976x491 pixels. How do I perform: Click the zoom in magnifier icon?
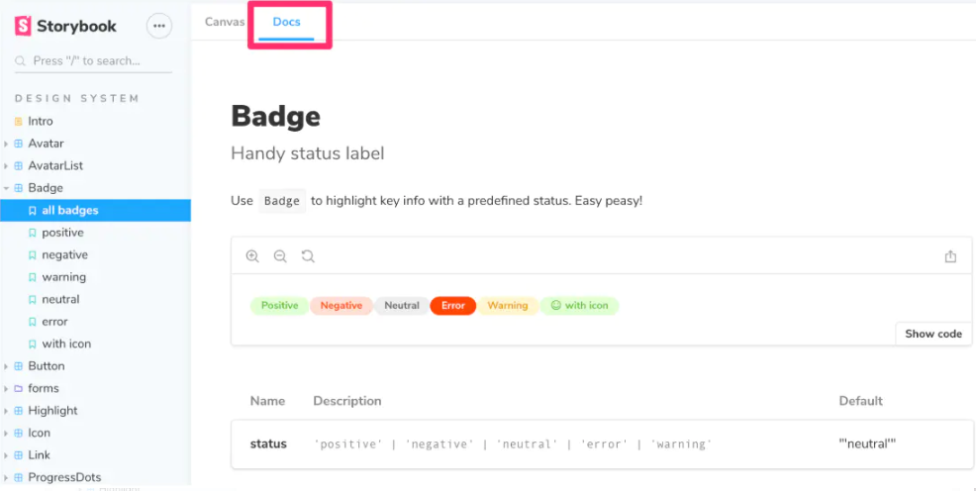click(x=252, y=256)
